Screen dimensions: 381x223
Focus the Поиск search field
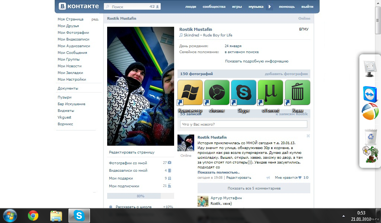[x=132, y=7]
